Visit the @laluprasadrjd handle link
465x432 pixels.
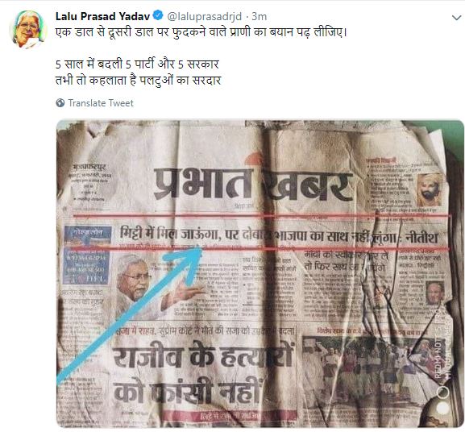pyautogui.click(x=205, y=16)
